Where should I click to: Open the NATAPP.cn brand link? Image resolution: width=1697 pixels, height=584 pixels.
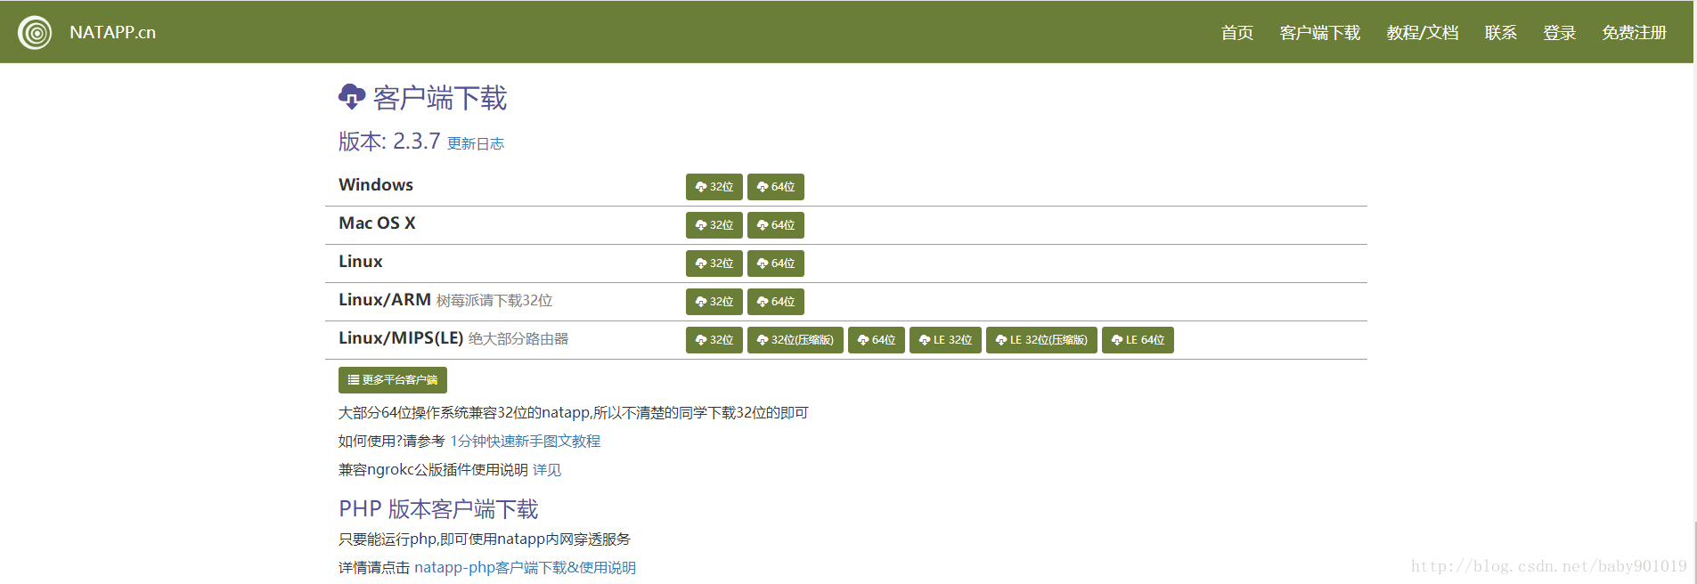(x=112, y=32)
